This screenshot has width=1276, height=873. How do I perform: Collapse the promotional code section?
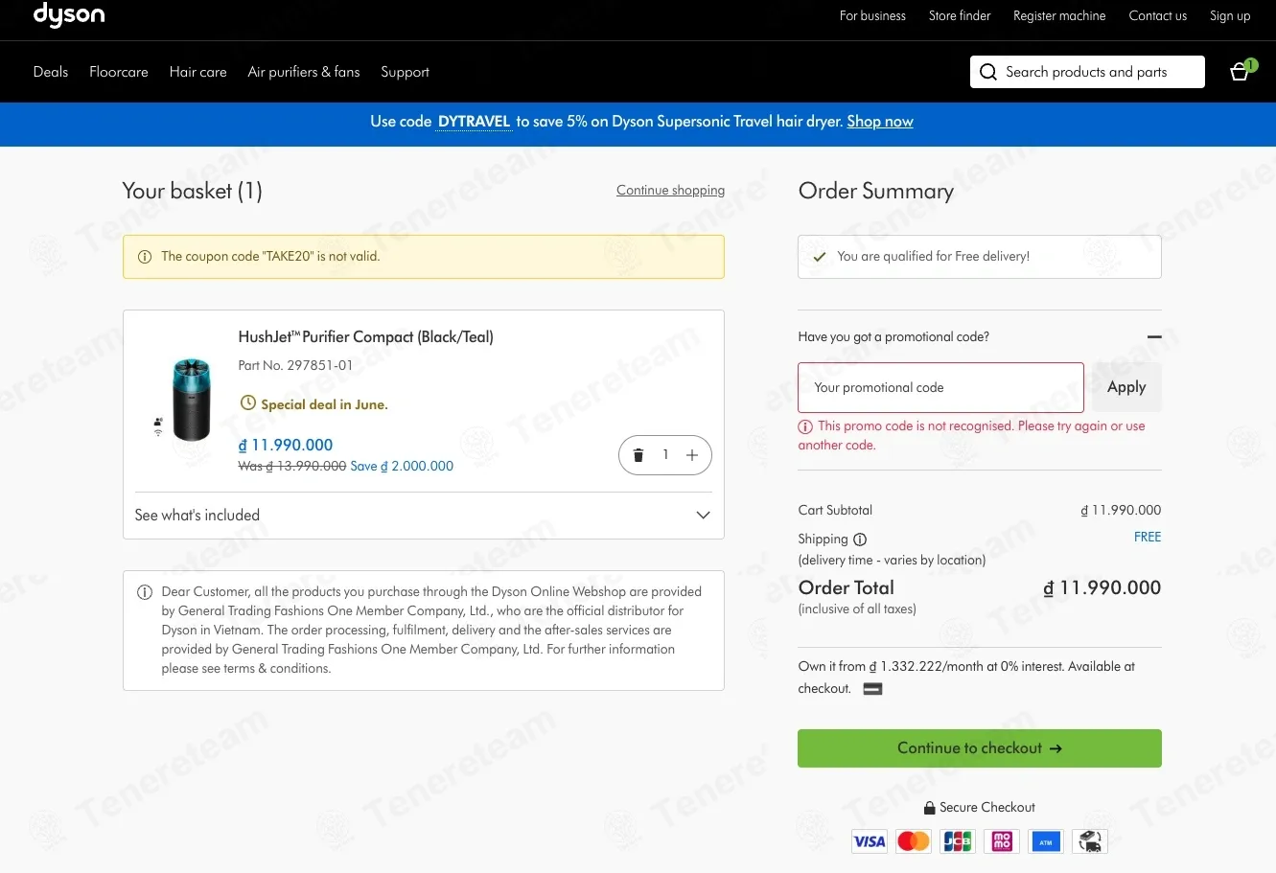[x=1154, y=337]
